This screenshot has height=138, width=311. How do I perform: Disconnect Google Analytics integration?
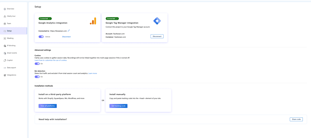pyautogui.click(x=66, y=37)
